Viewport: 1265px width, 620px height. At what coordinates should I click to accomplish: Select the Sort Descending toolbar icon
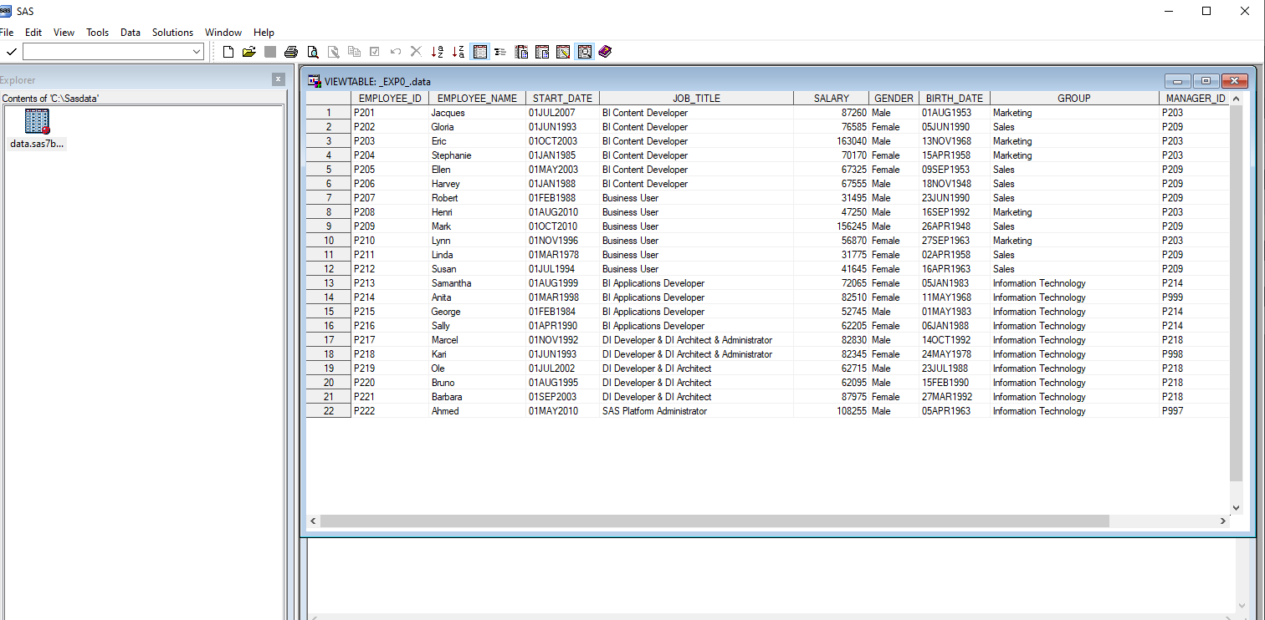coord(457,52)
